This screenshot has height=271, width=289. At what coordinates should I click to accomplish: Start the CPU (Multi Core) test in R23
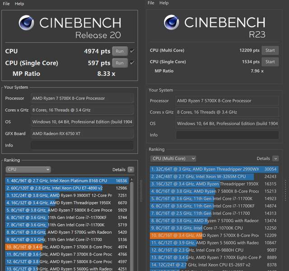tap(270, 51)
